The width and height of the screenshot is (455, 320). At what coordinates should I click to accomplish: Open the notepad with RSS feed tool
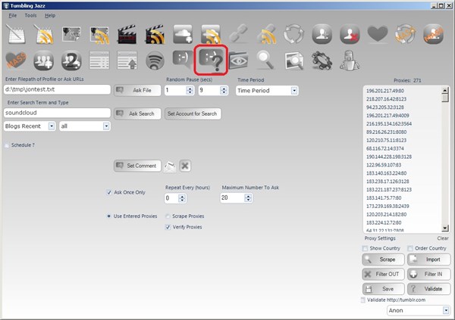43,34
